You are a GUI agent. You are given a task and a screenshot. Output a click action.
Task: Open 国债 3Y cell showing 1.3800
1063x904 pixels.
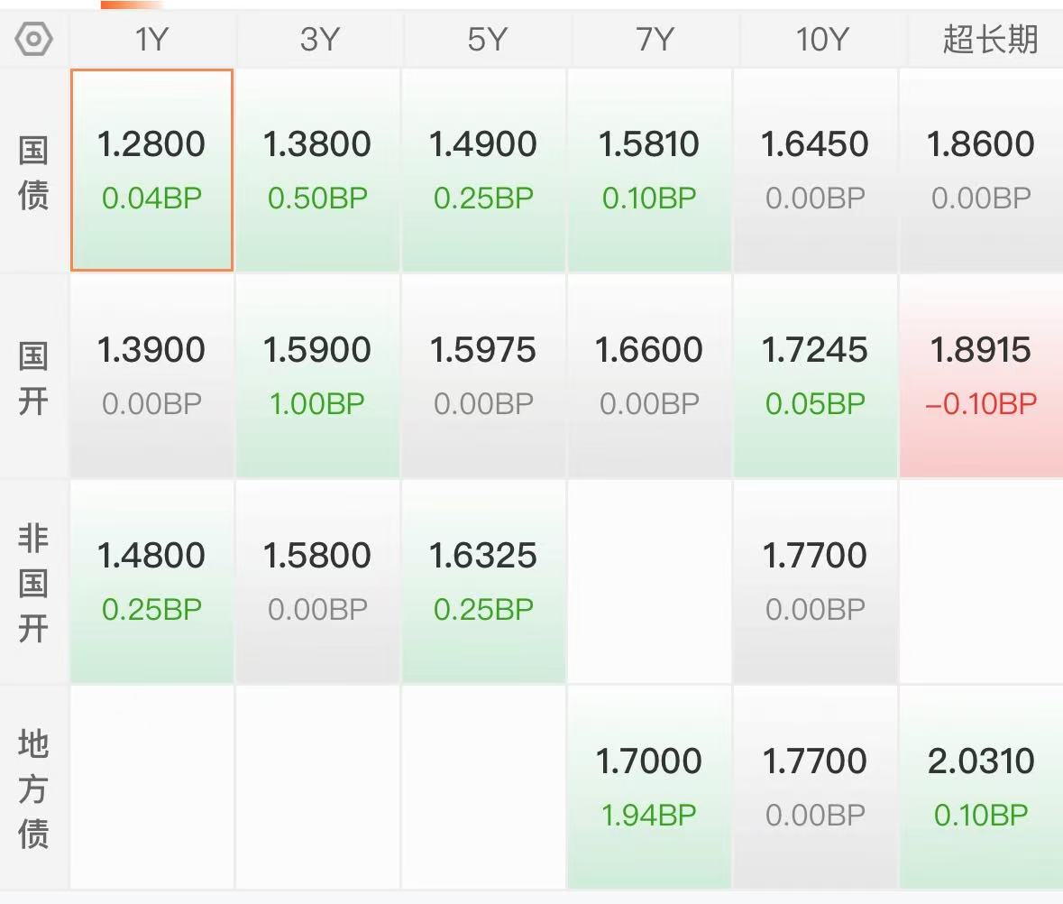coord(317,170)
